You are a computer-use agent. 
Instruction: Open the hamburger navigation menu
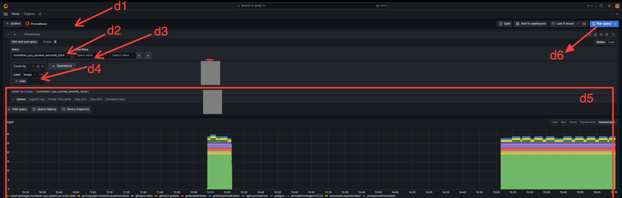(x=6, y=14)
